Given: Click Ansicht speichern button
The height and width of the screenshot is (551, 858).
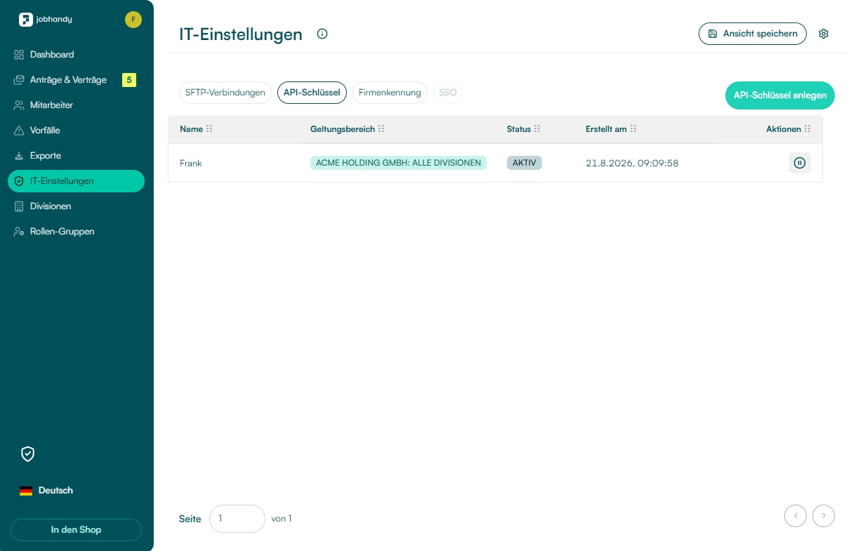Looking at the screenshot, I should (x=753, y=34).
